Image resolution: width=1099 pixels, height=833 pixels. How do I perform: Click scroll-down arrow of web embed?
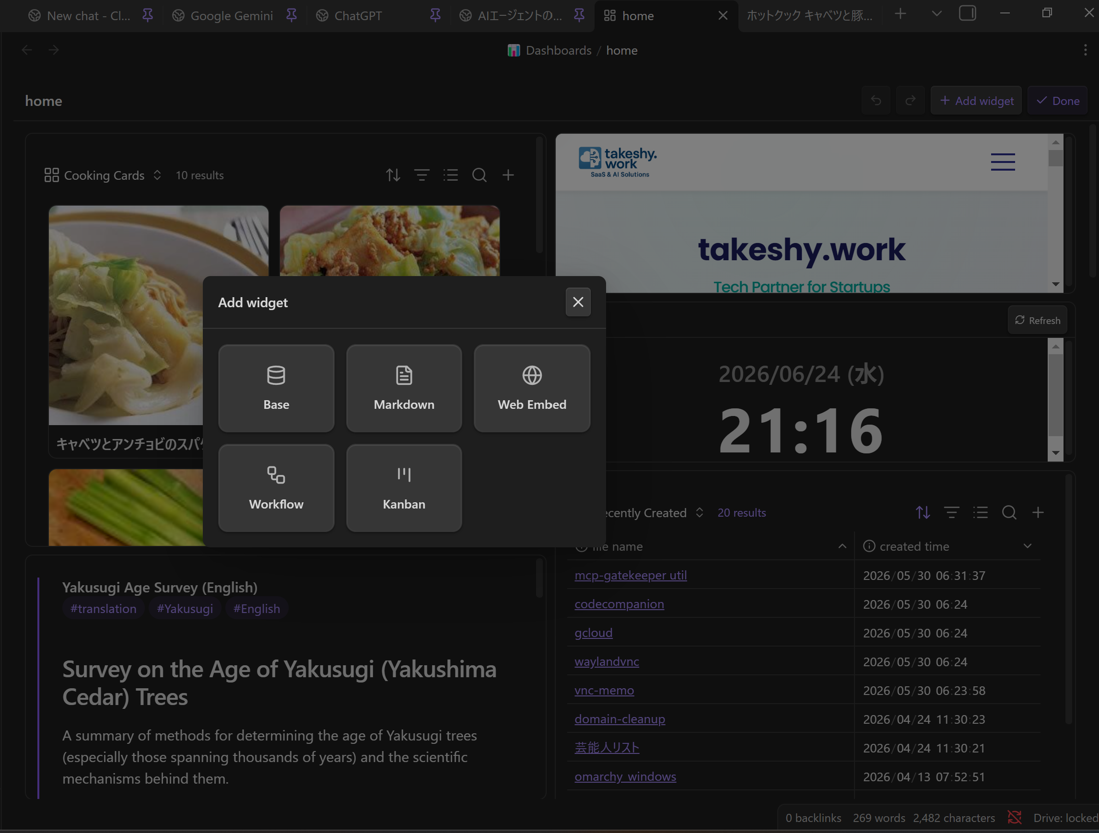click(x=1055, y=284)
